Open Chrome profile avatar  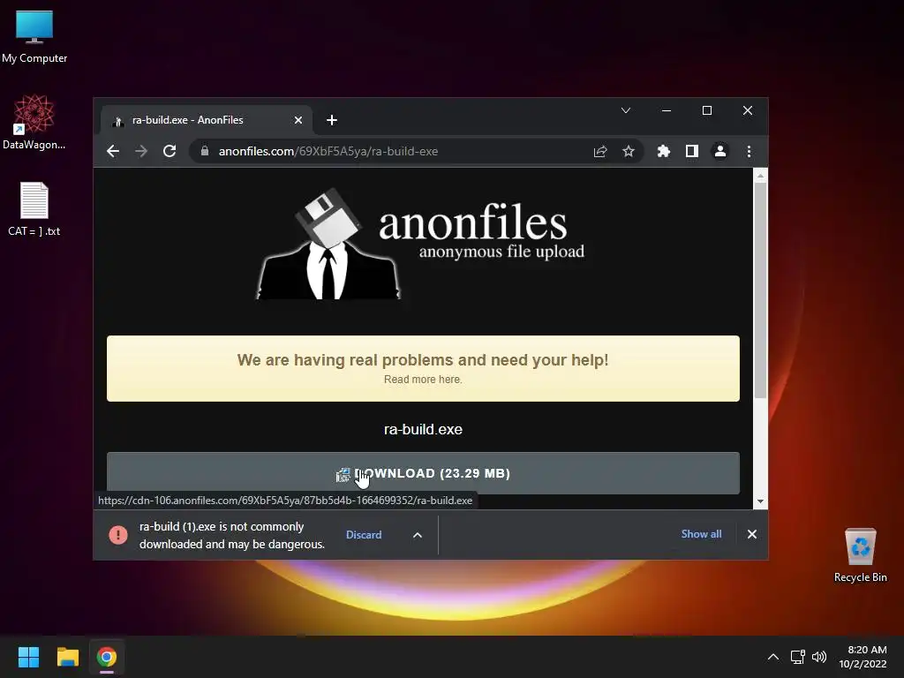click(720, 151)
